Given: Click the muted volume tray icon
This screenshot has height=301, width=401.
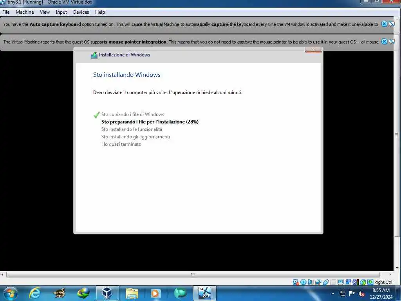Looking at the screenshot, I should point(361,294).
